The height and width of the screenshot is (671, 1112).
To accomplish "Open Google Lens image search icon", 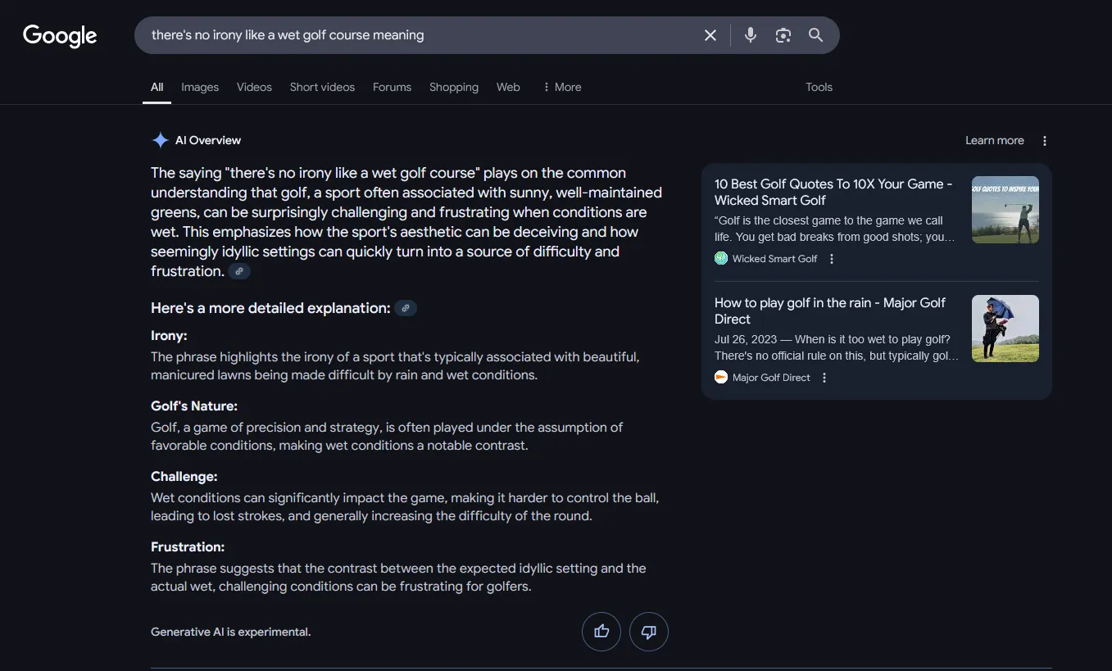I will (x=783, y=35).
